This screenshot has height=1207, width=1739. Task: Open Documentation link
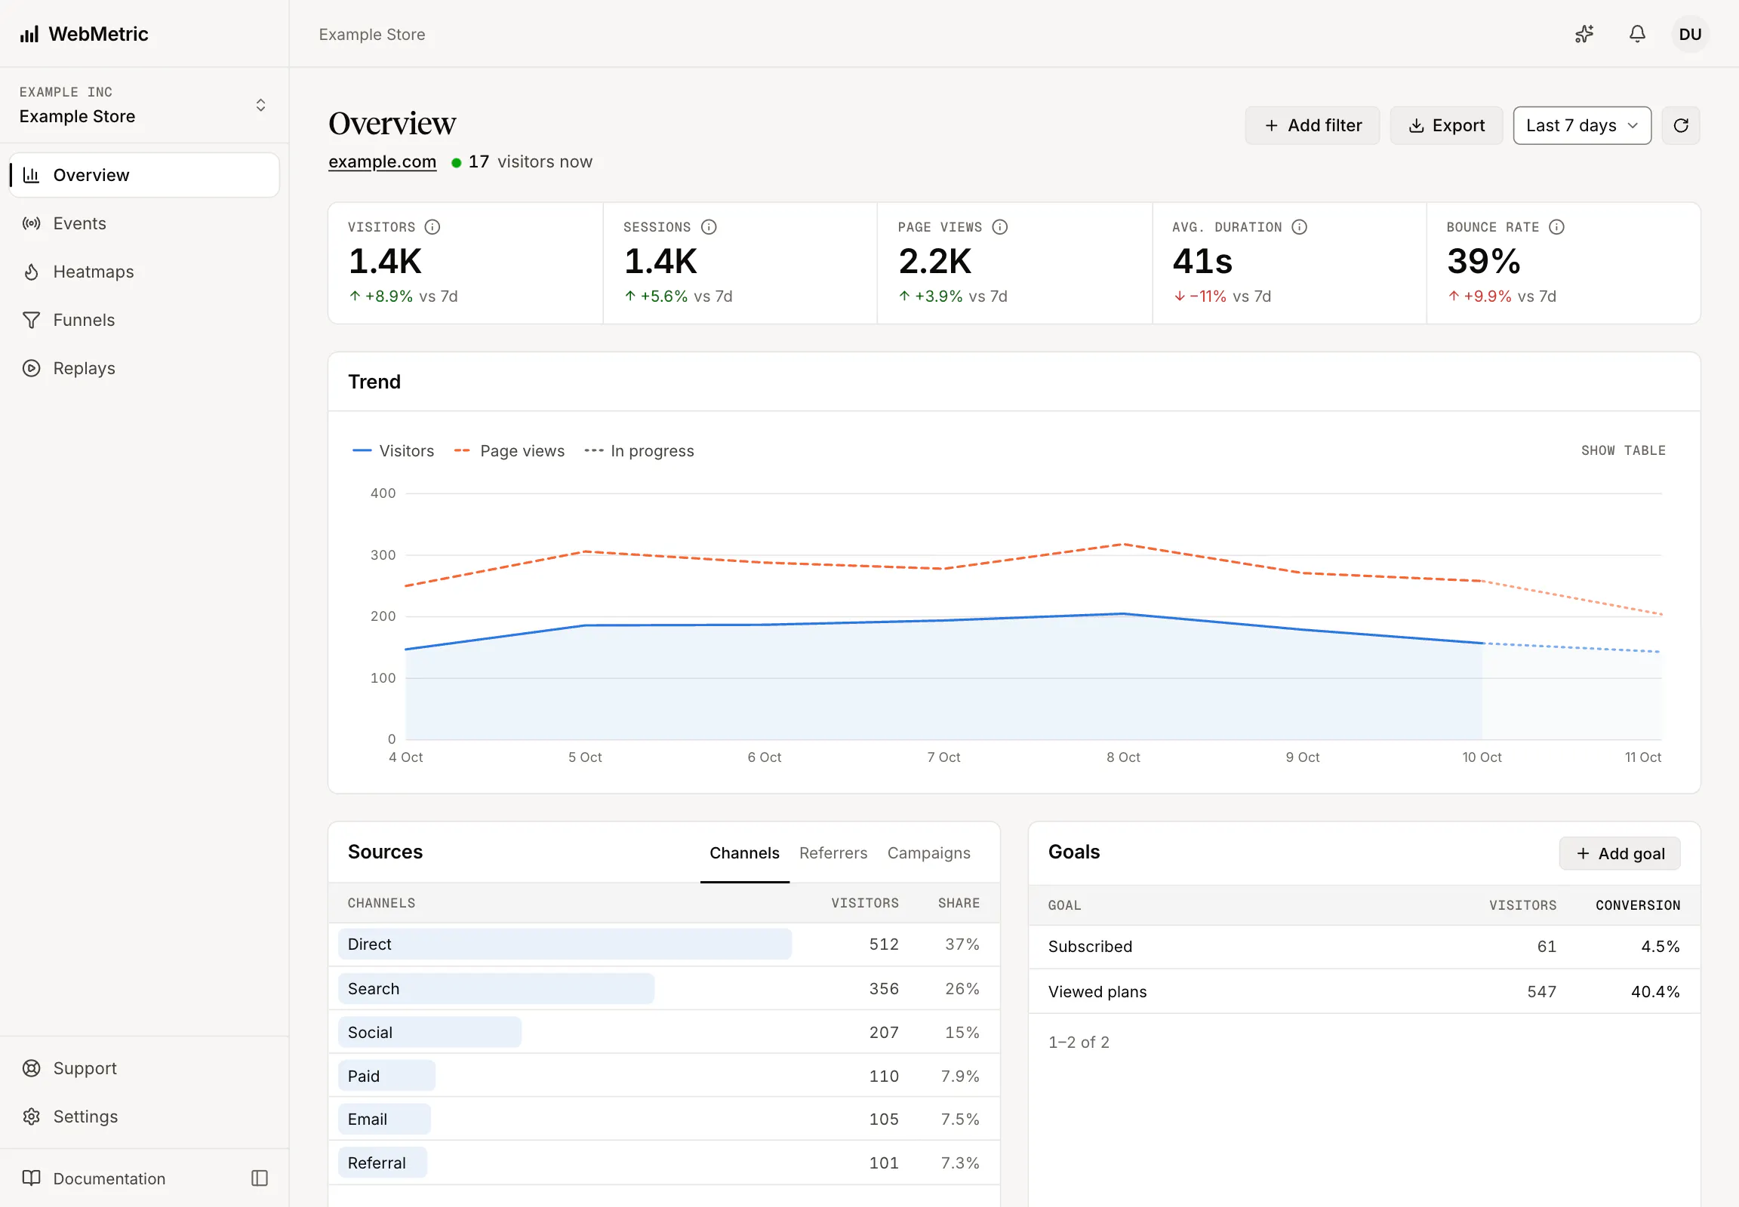coord(94,1178)
